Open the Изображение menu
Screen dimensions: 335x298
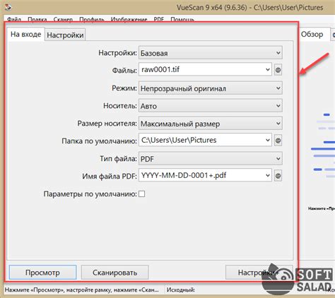point(129,19)
